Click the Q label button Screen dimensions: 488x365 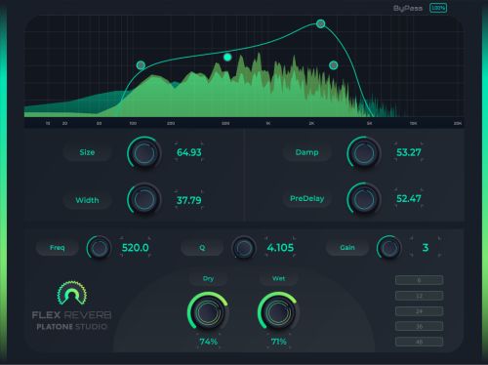202,248
